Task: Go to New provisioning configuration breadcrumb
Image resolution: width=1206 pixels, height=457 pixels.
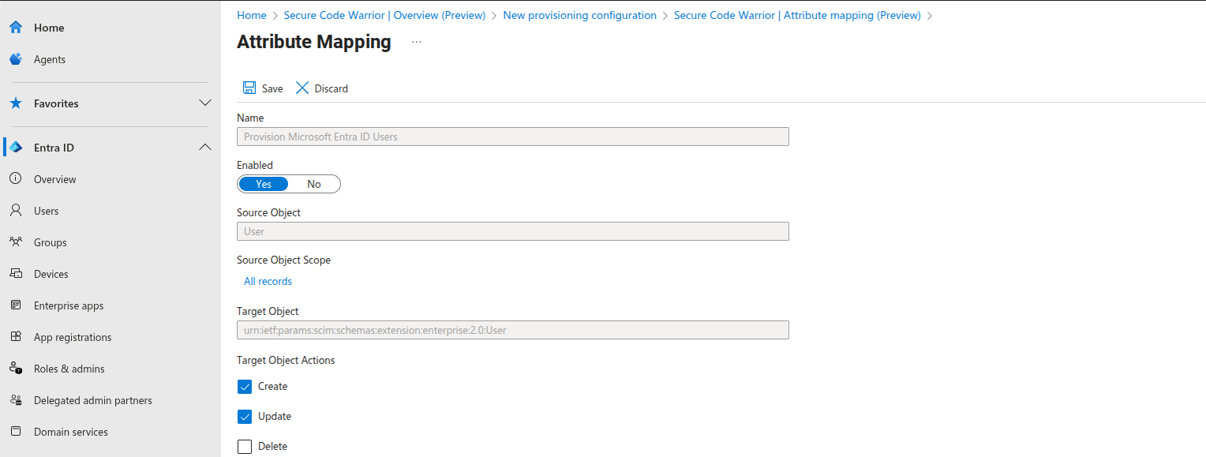Action: point(579,15)
